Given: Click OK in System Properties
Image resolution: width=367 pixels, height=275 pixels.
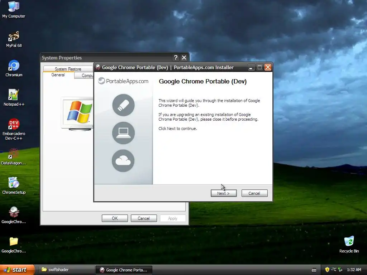Looking at the screenshot, I should pos(115,218).
